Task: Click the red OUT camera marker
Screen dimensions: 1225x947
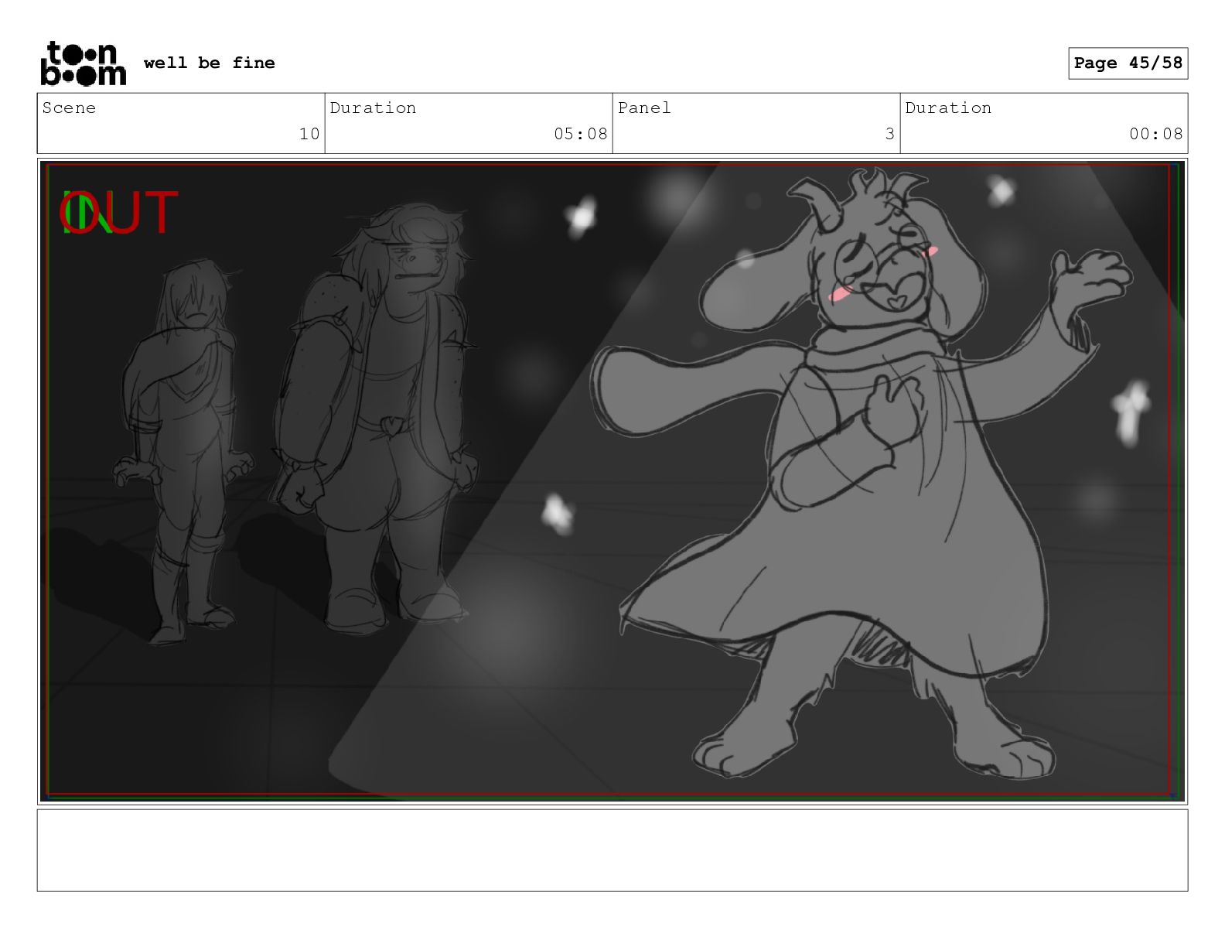Action: click(x=120, y=213)
